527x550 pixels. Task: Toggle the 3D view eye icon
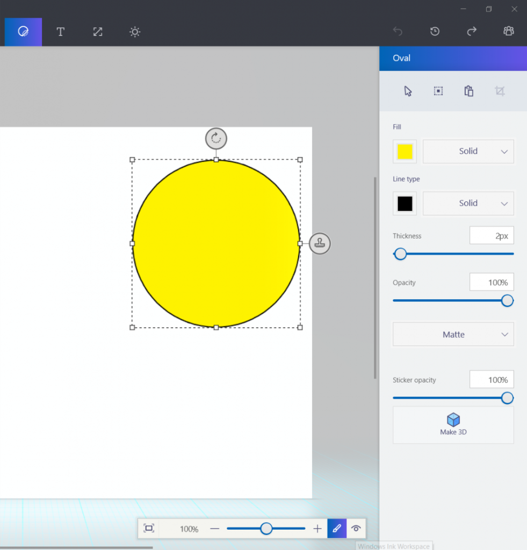pyautogui.click(x=356, y=529)
